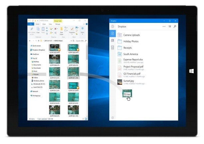
Task: Select Windows phone in the navigation pane
Action: tap(38, 81)
